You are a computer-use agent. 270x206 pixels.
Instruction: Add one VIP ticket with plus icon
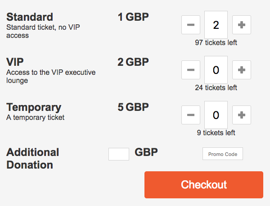(x=242, y=70)
